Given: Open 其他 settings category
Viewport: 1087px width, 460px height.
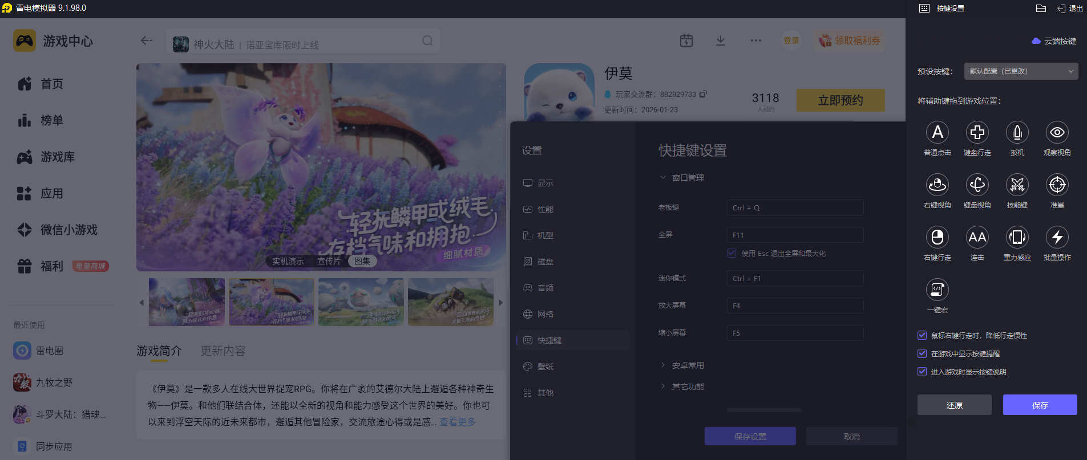Looking at the screenshot, I should click(x=573, y=393).
